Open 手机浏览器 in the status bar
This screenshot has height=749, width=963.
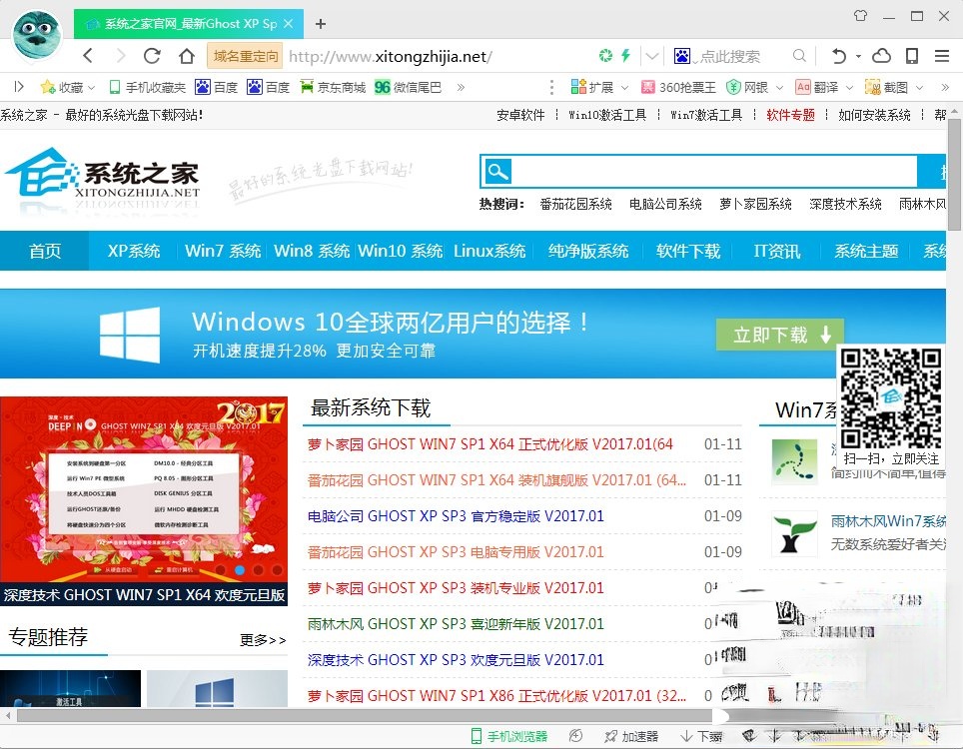509,735
